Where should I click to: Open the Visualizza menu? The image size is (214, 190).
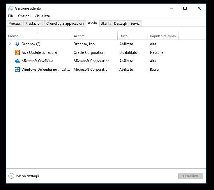[x=42, y=16]
